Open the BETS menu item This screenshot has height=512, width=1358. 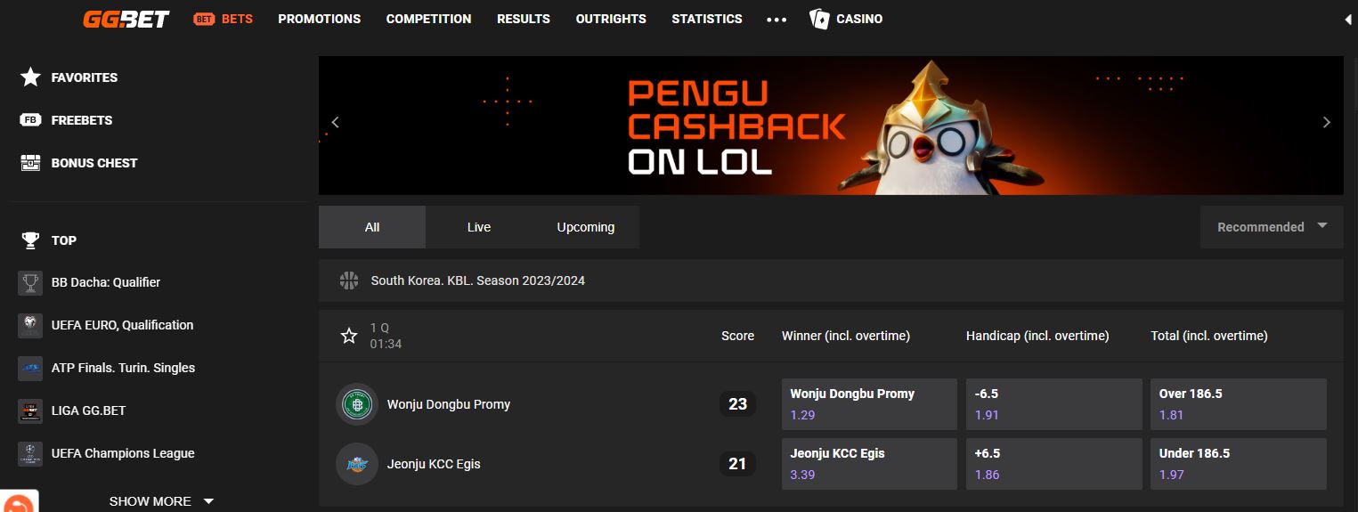[x=237, y=19]
